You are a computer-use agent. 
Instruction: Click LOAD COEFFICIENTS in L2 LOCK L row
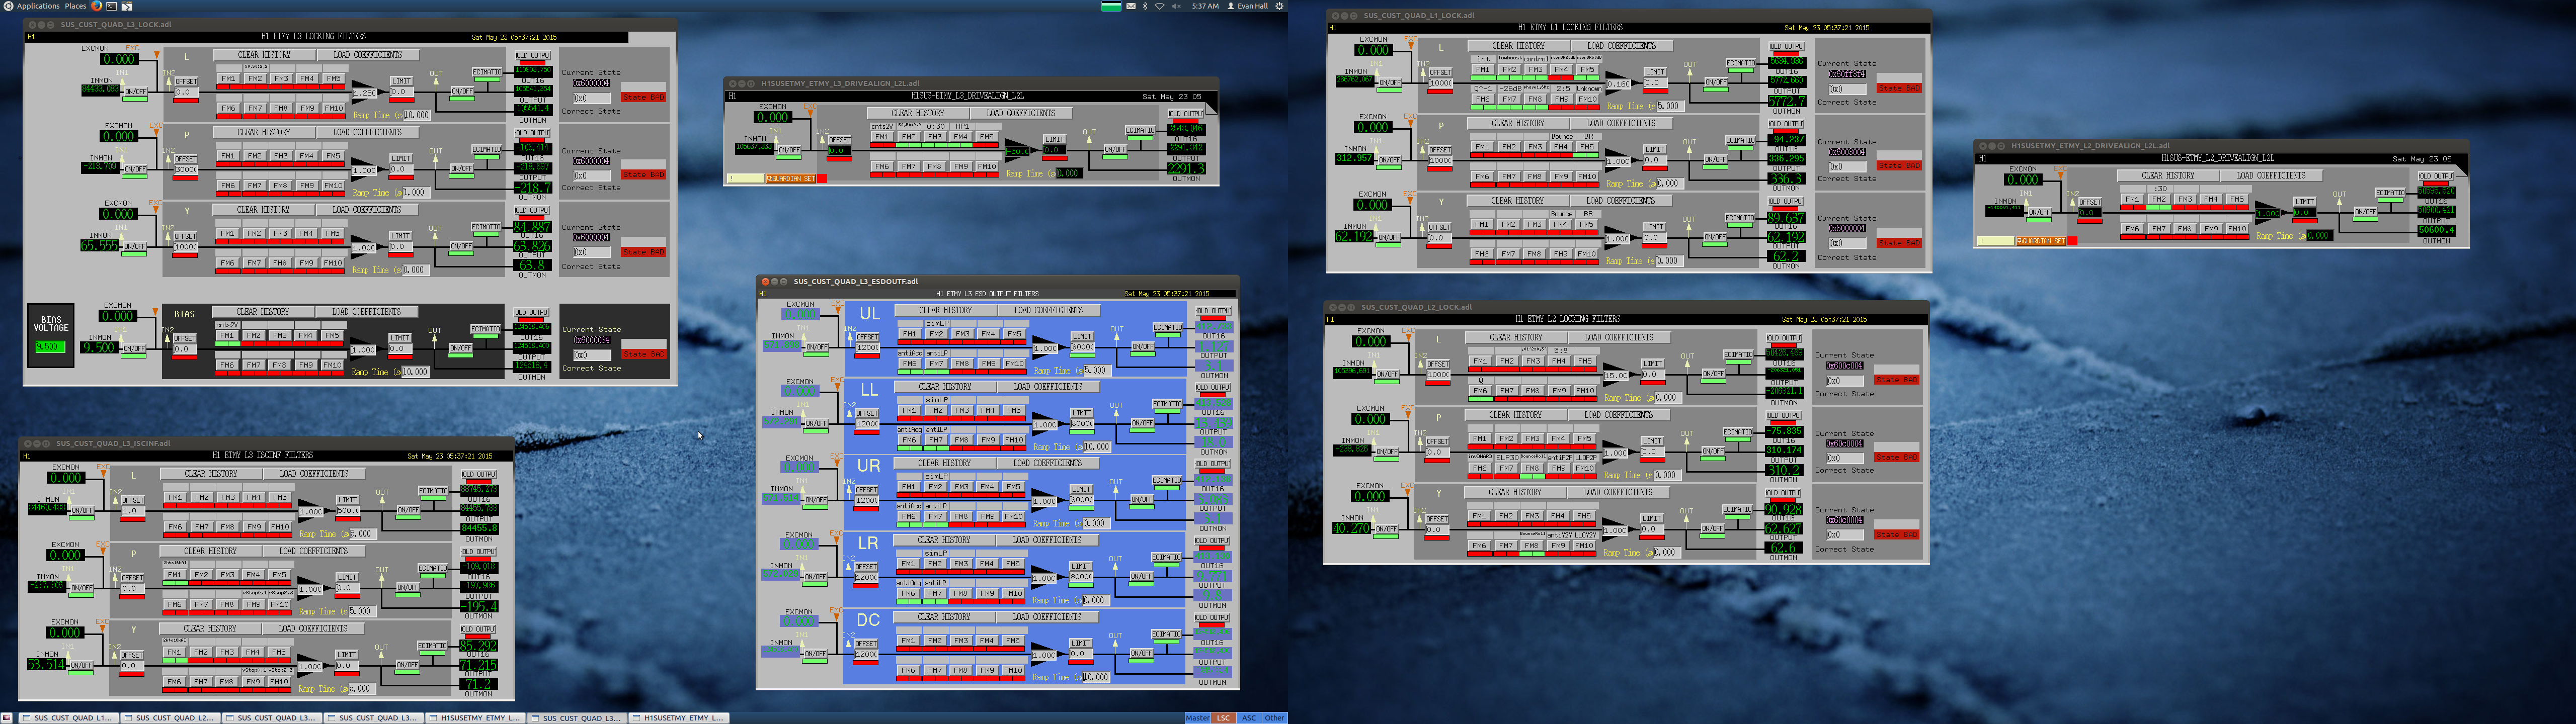click(1619, 337)
